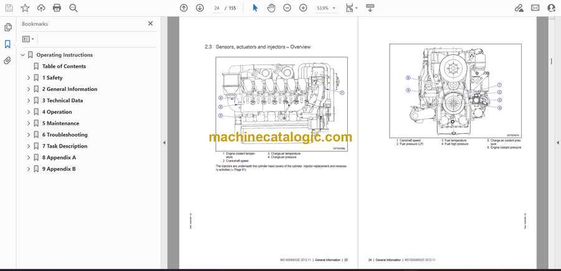
Task: Collapse the Operating Instructions bookmark
Action: point(23,55)
